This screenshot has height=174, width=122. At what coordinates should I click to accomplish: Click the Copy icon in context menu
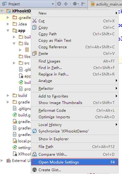point(35,27)
